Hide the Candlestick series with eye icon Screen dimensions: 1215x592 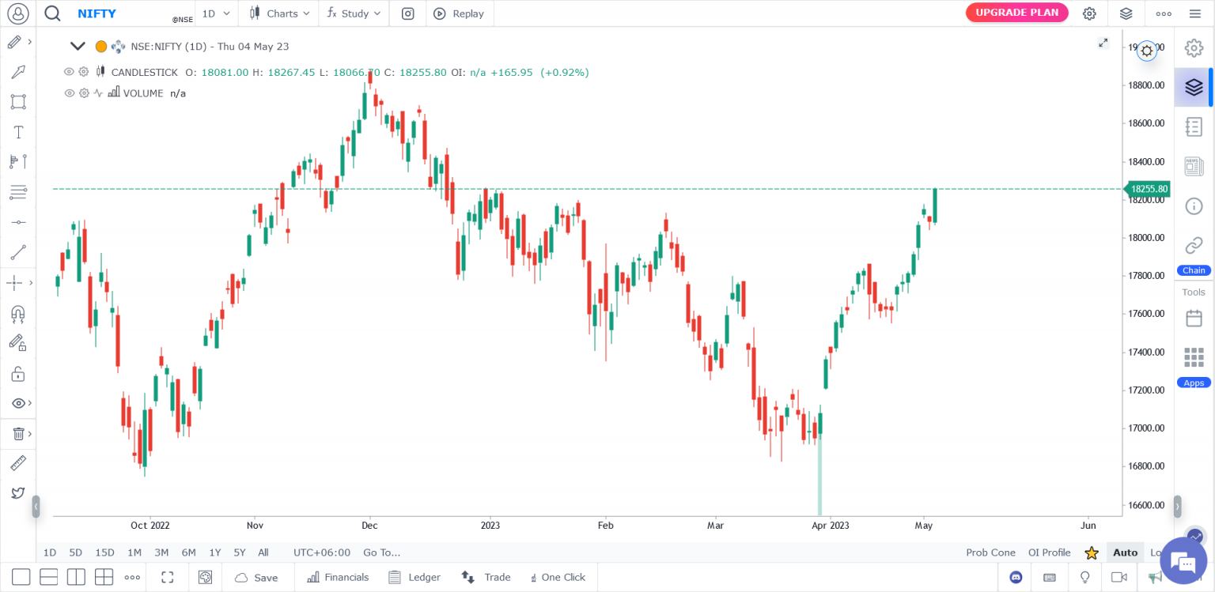(69, 72)
